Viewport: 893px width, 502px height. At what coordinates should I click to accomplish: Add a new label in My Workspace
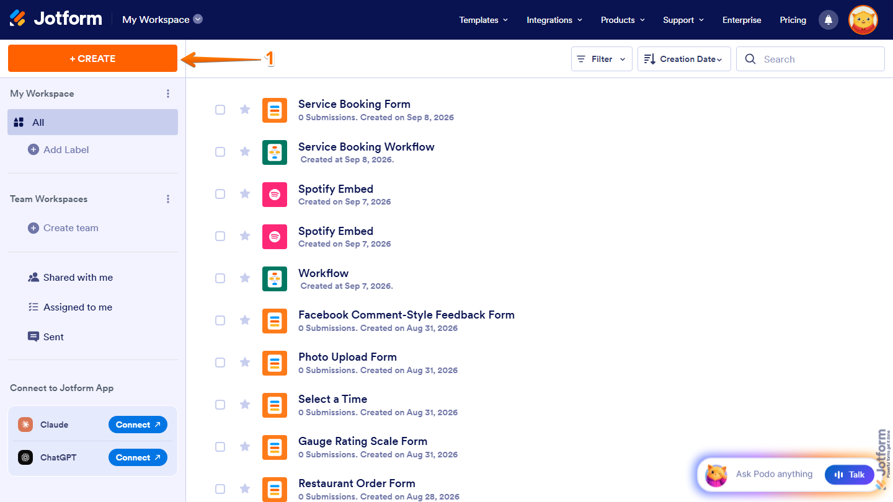pos(59,149)
